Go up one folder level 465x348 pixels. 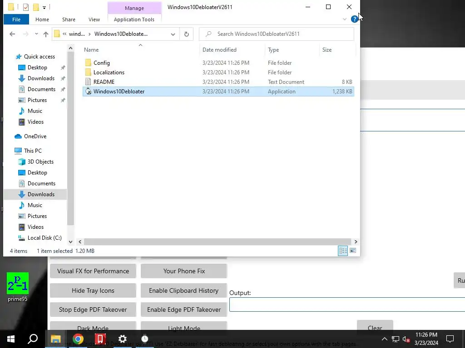(x=46, y=34)
